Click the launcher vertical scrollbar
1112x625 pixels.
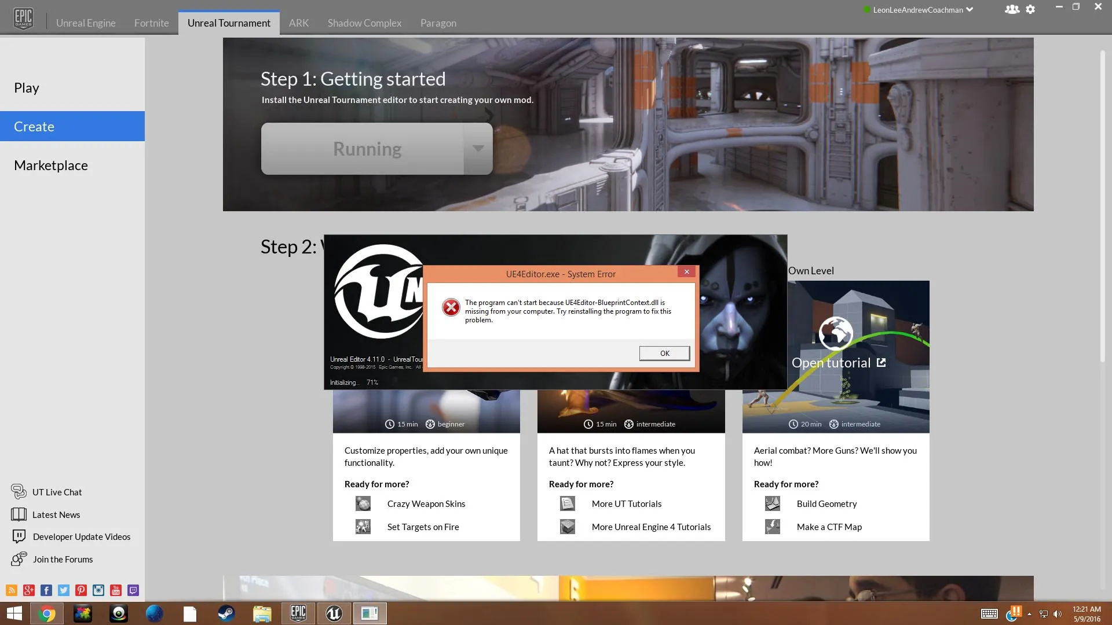1103,206
